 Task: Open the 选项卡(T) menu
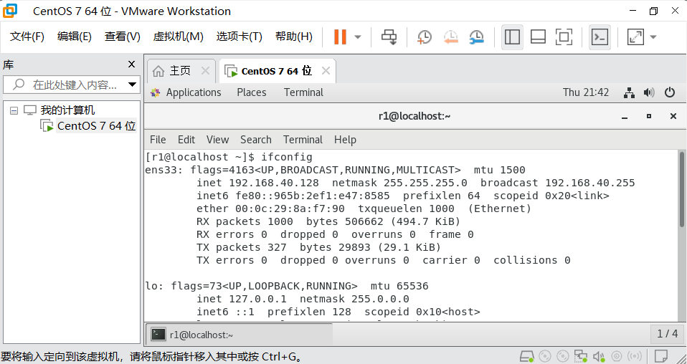pos(240,37)
